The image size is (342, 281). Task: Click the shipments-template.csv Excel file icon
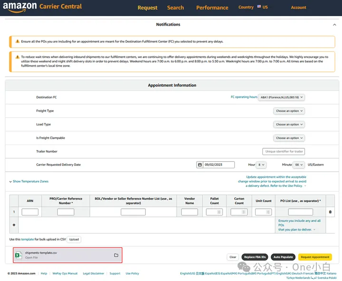point(19,255)
